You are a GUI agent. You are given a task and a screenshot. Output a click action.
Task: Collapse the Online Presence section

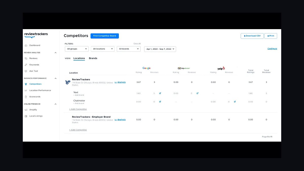55,104
